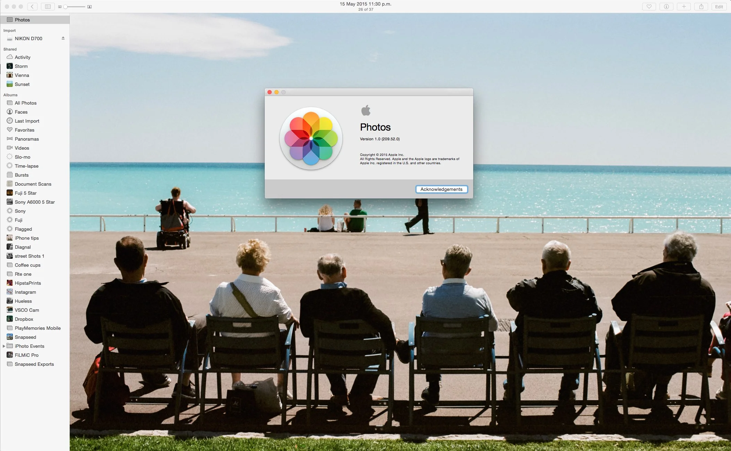Toggle the split view sidebar button
This screenshot has height=451, width=731.
48,7
